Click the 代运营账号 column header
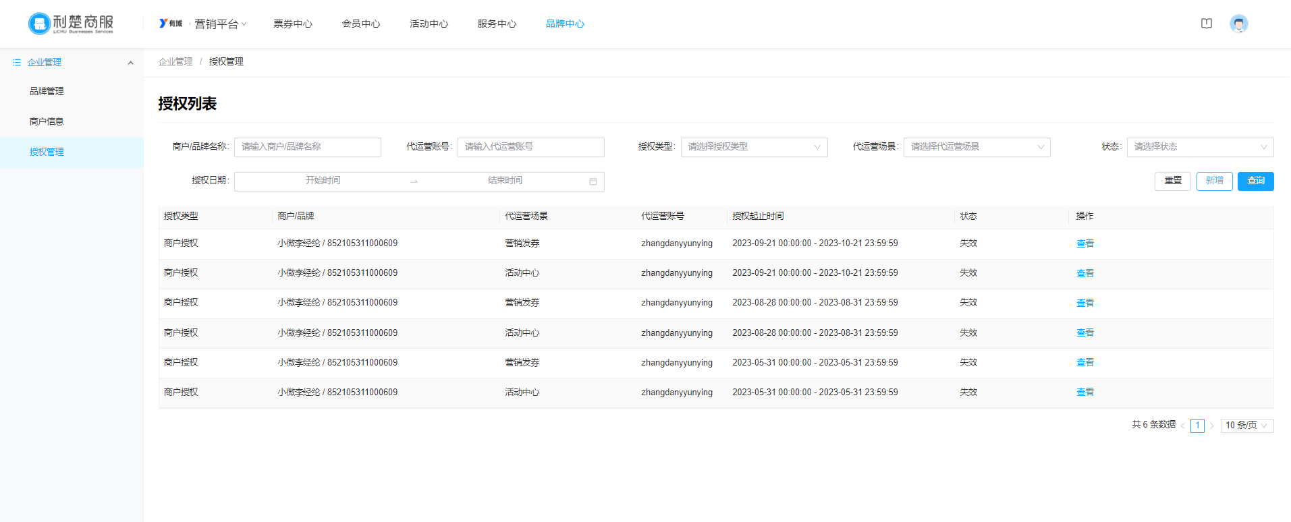1291x522 pixels. 663,216
